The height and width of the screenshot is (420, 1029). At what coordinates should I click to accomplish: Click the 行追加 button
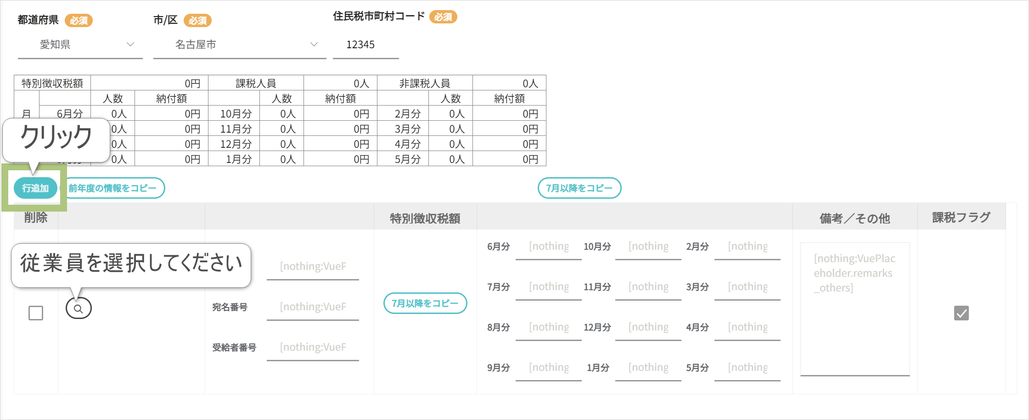[35, 188]
